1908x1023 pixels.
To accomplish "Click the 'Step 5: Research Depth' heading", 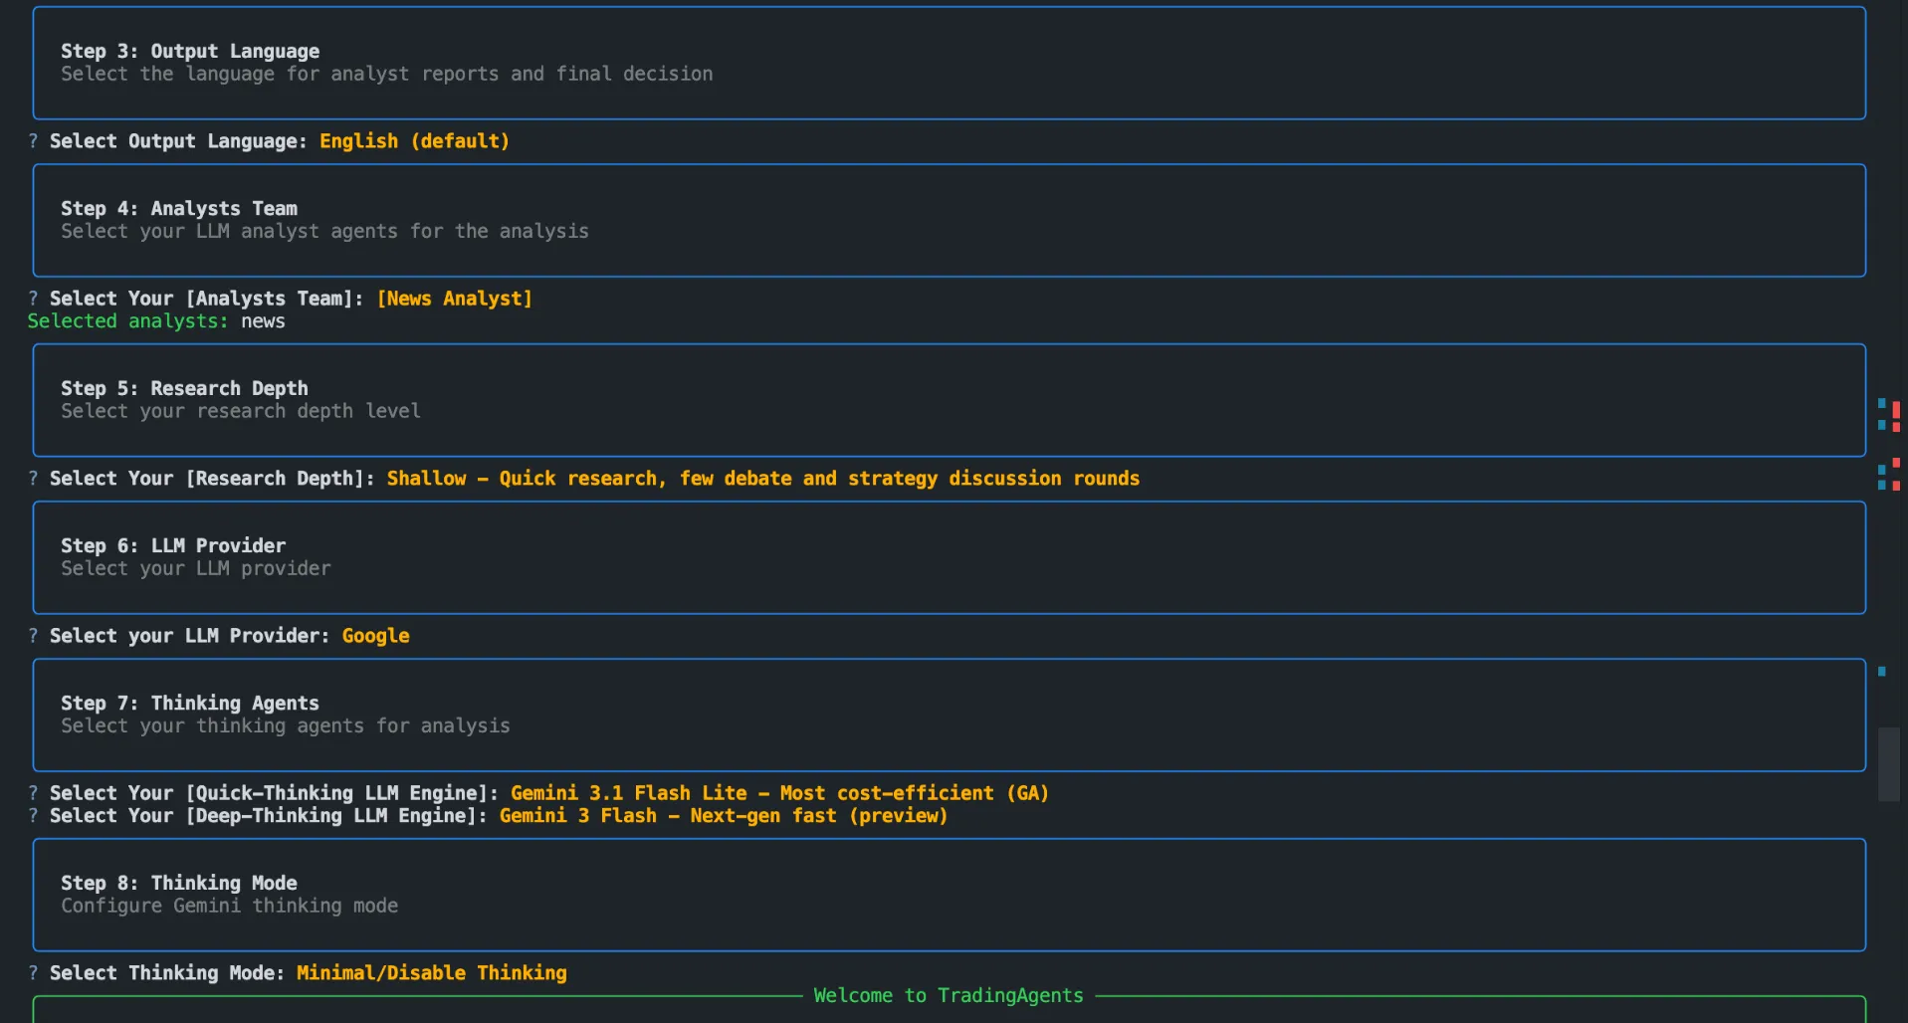I will click(x=184, y=388).
